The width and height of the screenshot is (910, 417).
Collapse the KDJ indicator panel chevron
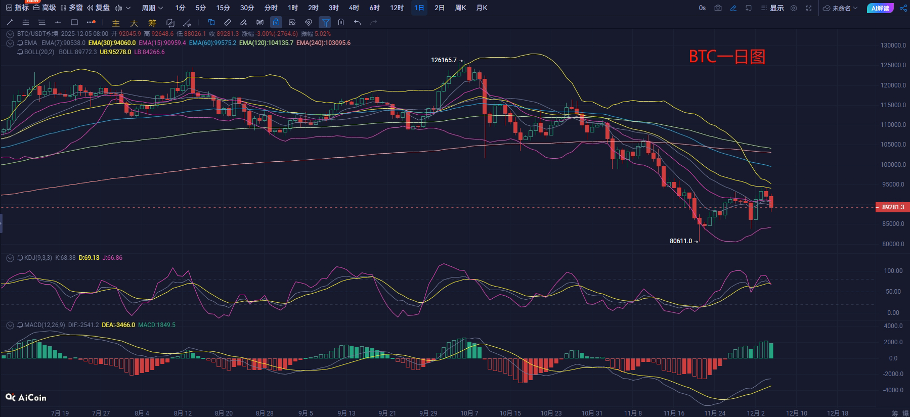[x=10, y=258]
